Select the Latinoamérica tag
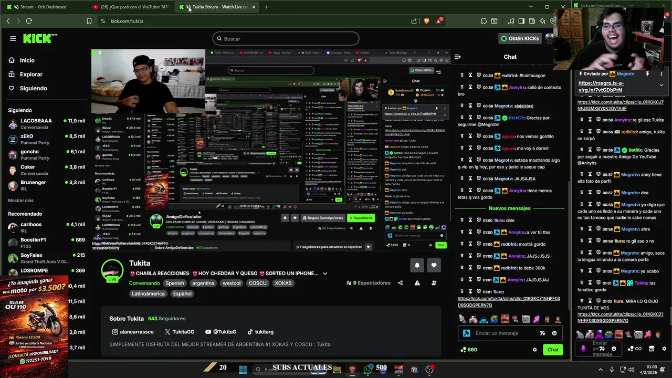This screenshot has height=378, width=672. (x=148, y=293)
